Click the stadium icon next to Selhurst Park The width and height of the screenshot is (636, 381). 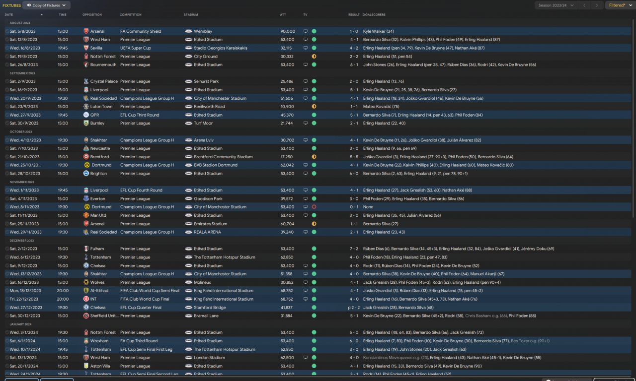click(x=188, y=81)
